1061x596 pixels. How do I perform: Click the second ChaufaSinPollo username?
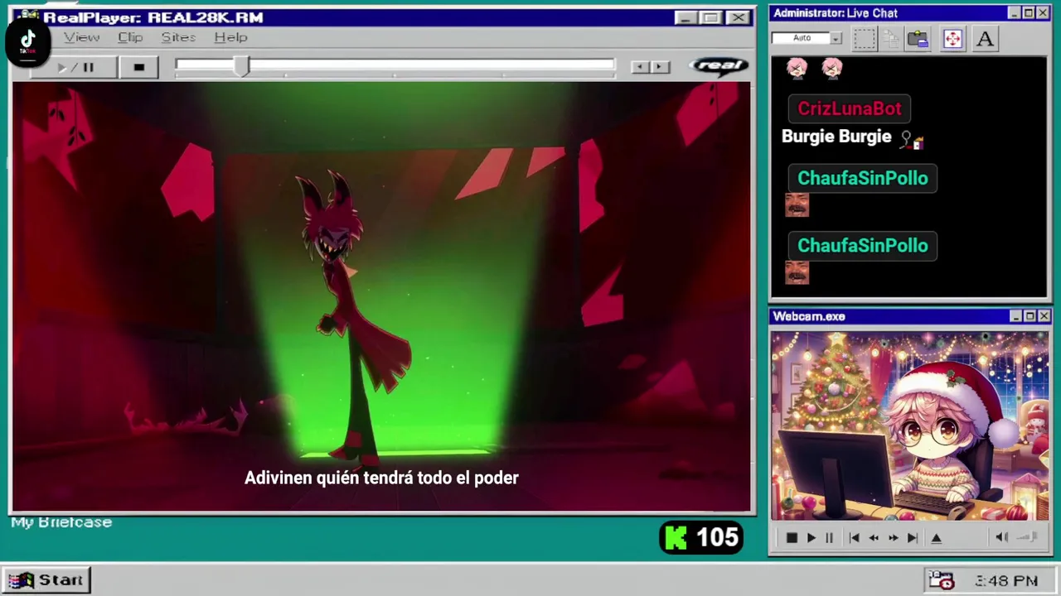[862, 246]
